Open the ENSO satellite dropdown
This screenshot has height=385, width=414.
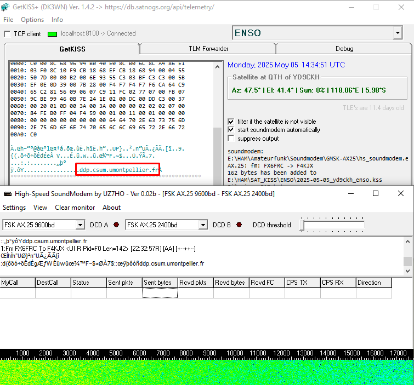[398, 33]
